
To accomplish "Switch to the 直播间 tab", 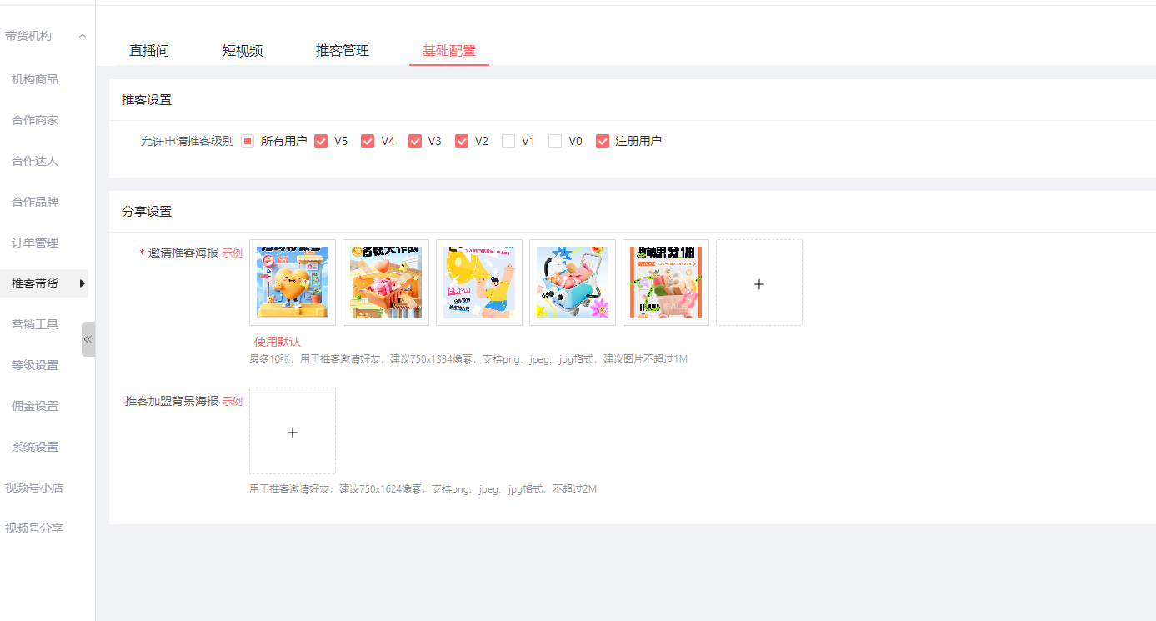I will pos(149,51).
